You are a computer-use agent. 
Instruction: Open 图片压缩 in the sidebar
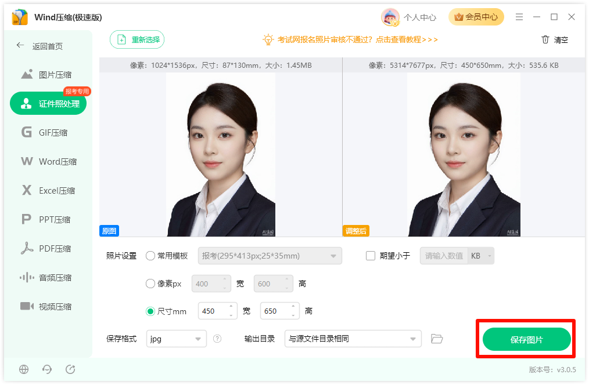click(x=48, y=75)
